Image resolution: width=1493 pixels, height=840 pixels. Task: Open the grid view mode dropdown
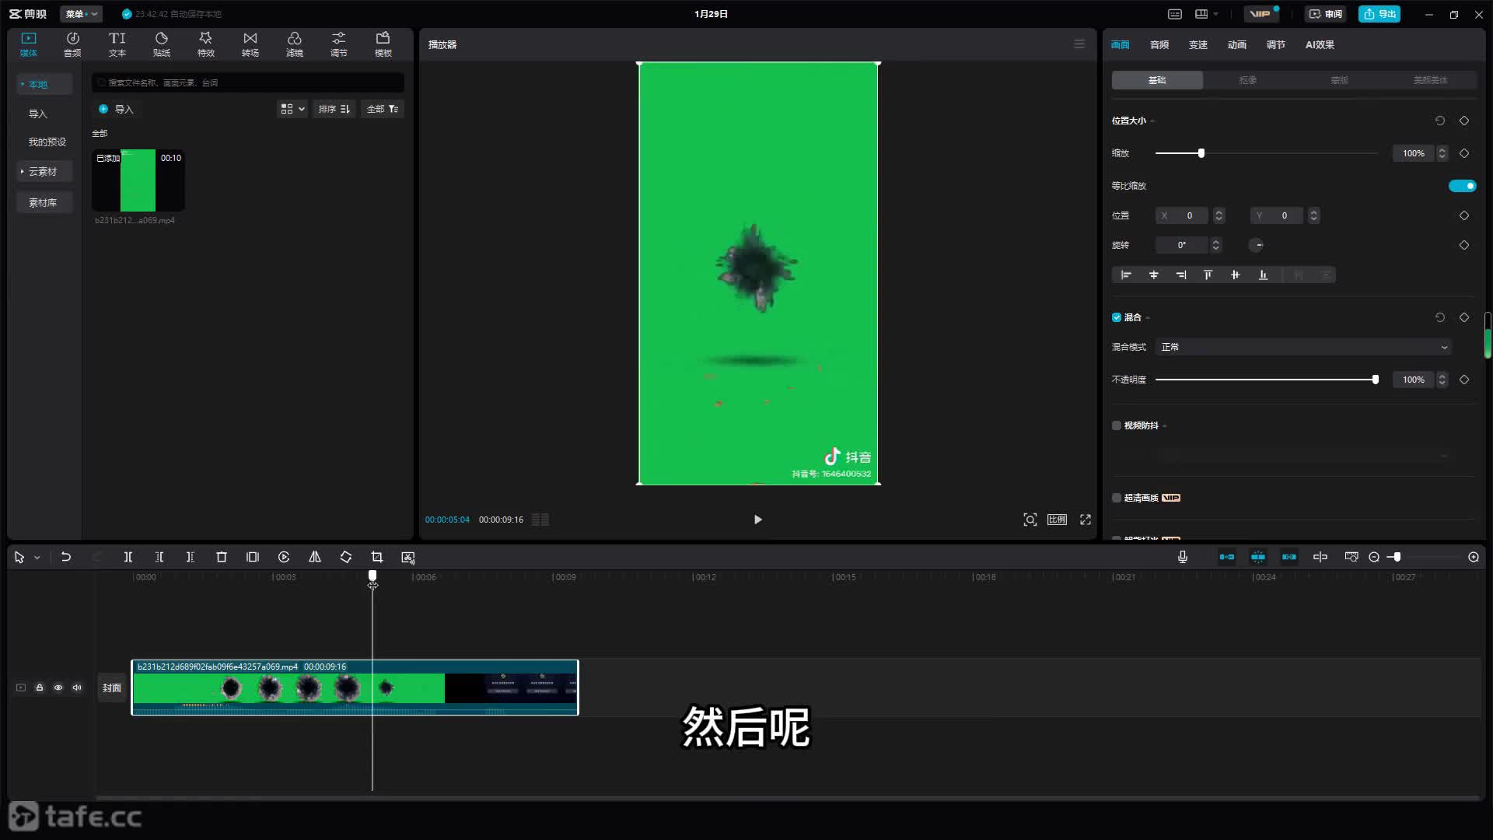(x=292, y=109)
